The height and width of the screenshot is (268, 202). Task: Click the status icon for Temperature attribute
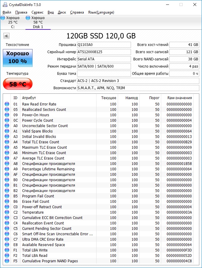click(x=7, y=212)
